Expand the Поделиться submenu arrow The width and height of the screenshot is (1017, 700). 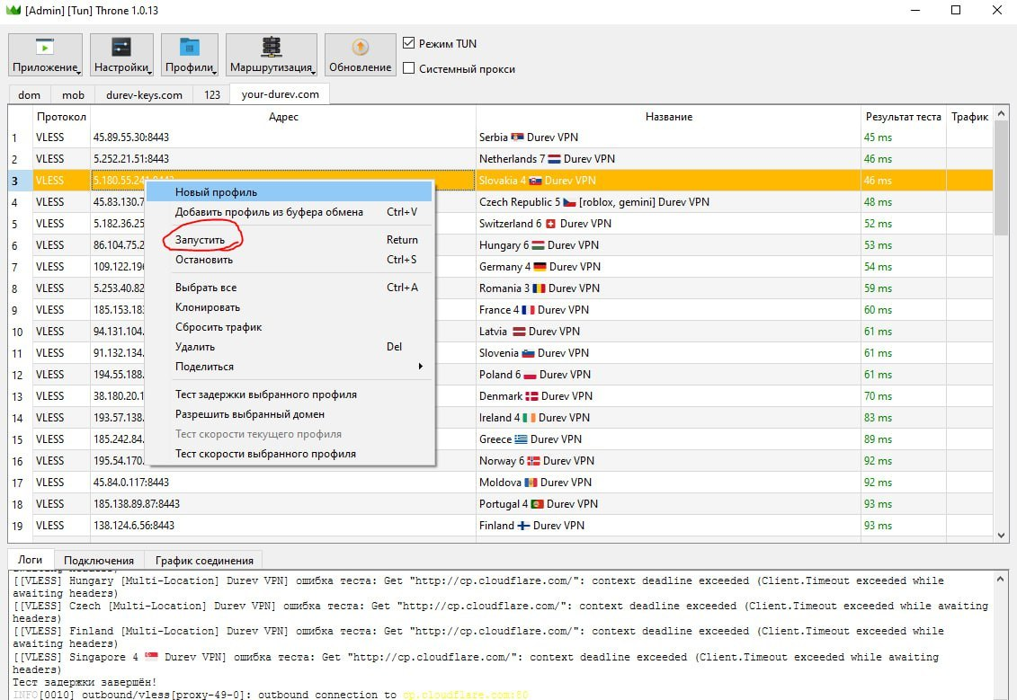pyautogui.click(x=420, y=367)
